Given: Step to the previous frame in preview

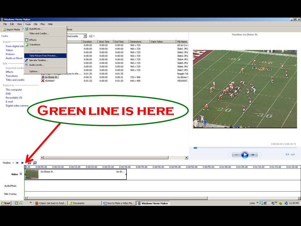Looking at the screenshot, I should coord(236,155).
